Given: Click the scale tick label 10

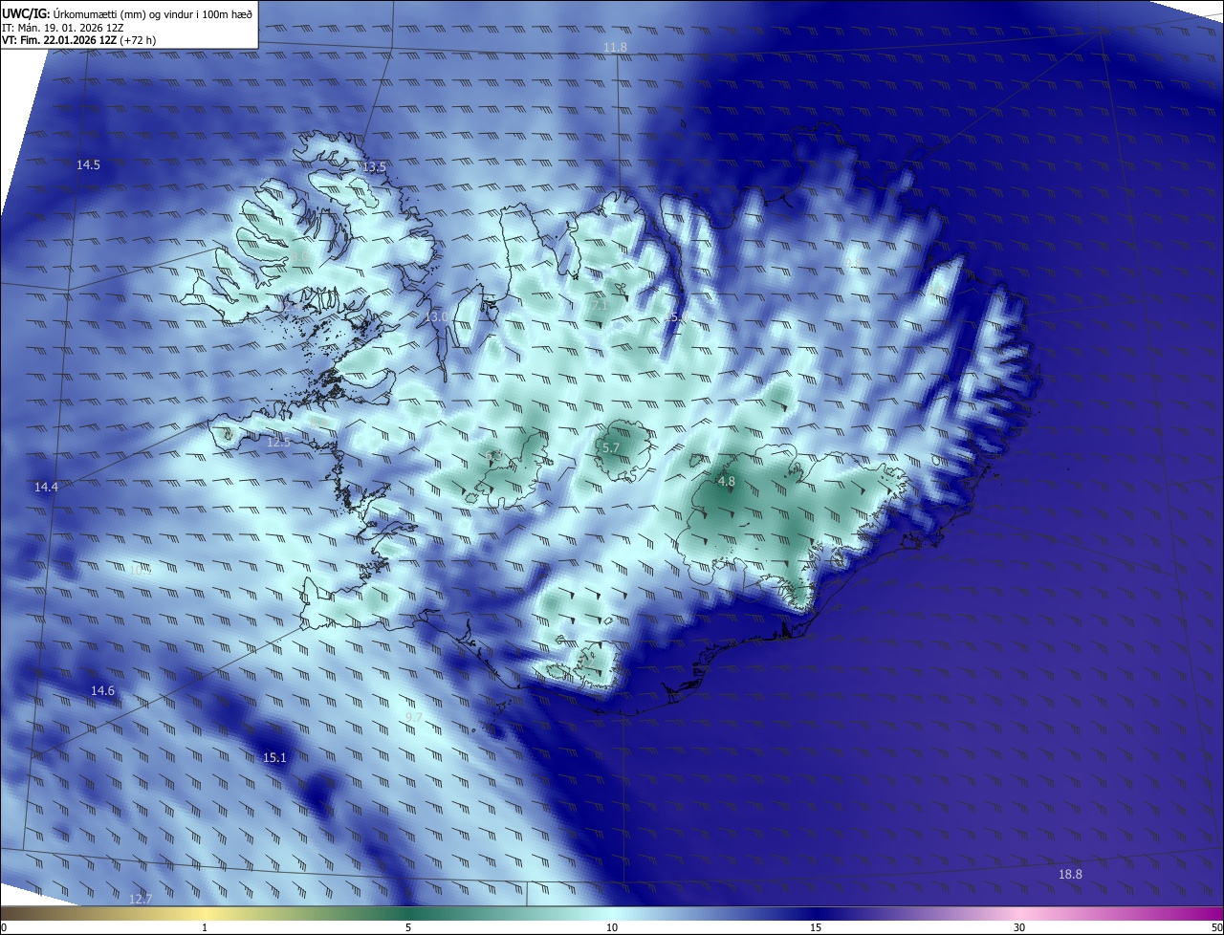Looking at the screenshot, I should (x=612, y=928).
